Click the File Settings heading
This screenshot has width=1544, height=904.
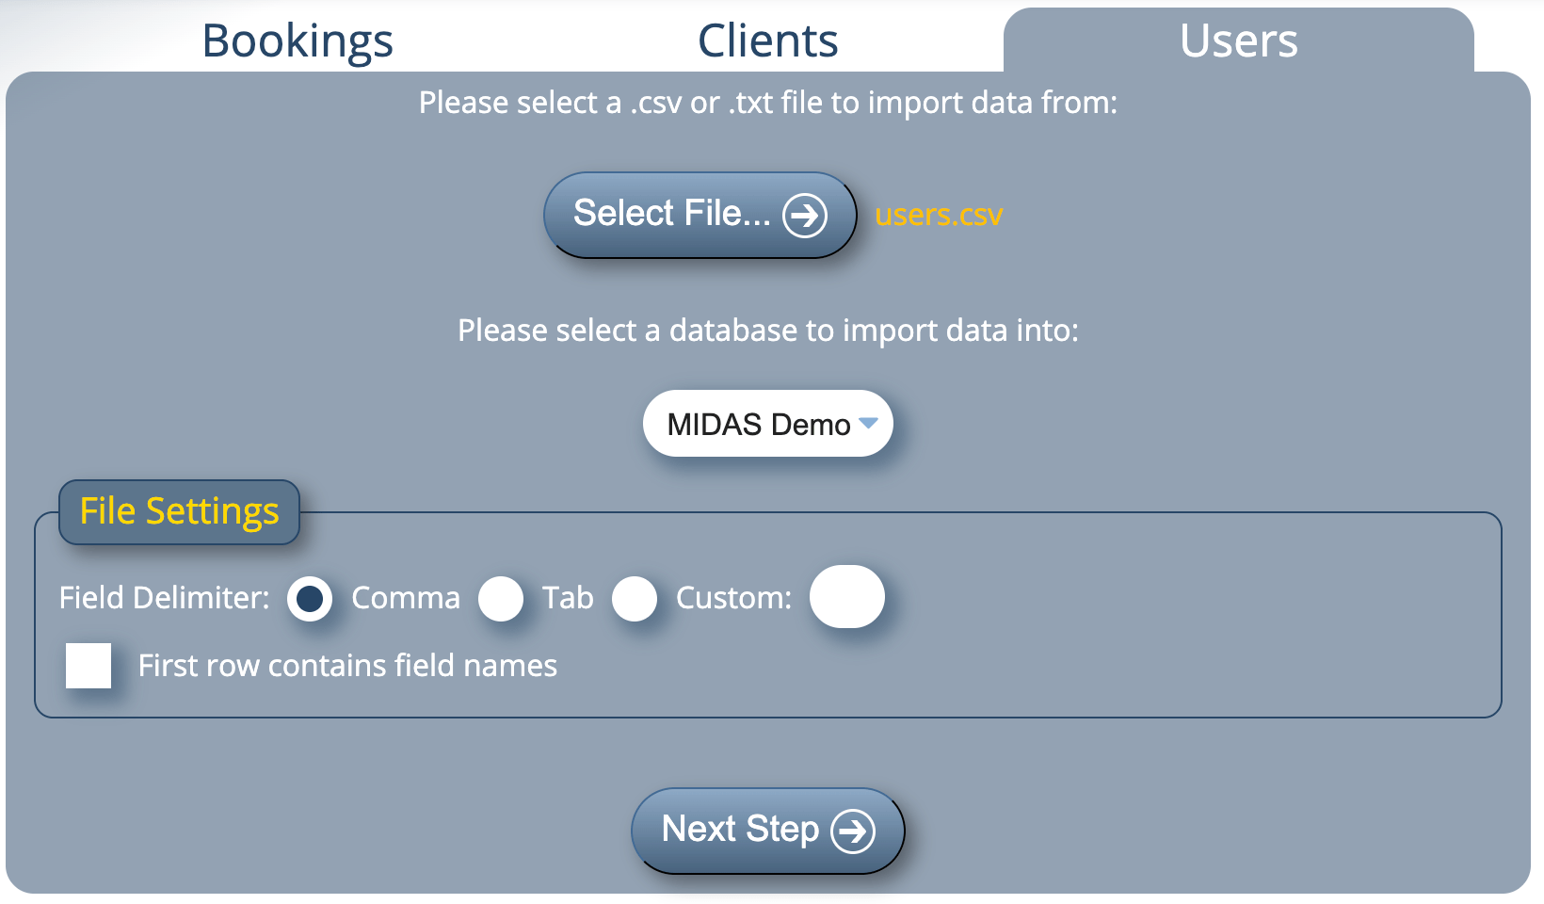point(179,511)
